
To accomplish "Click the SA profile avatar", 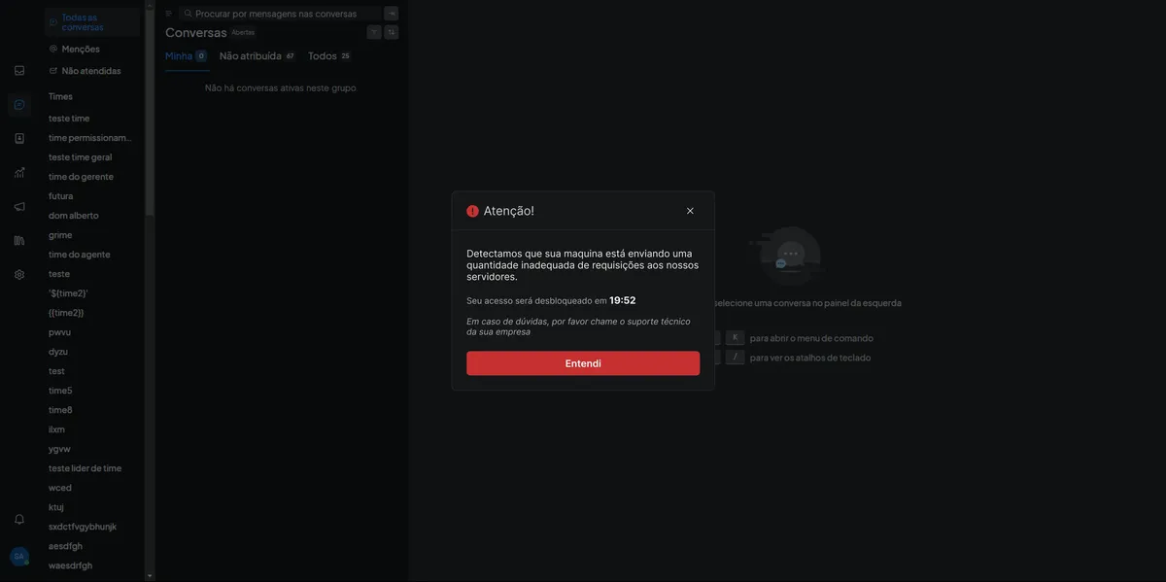I will tap(19, 557).
